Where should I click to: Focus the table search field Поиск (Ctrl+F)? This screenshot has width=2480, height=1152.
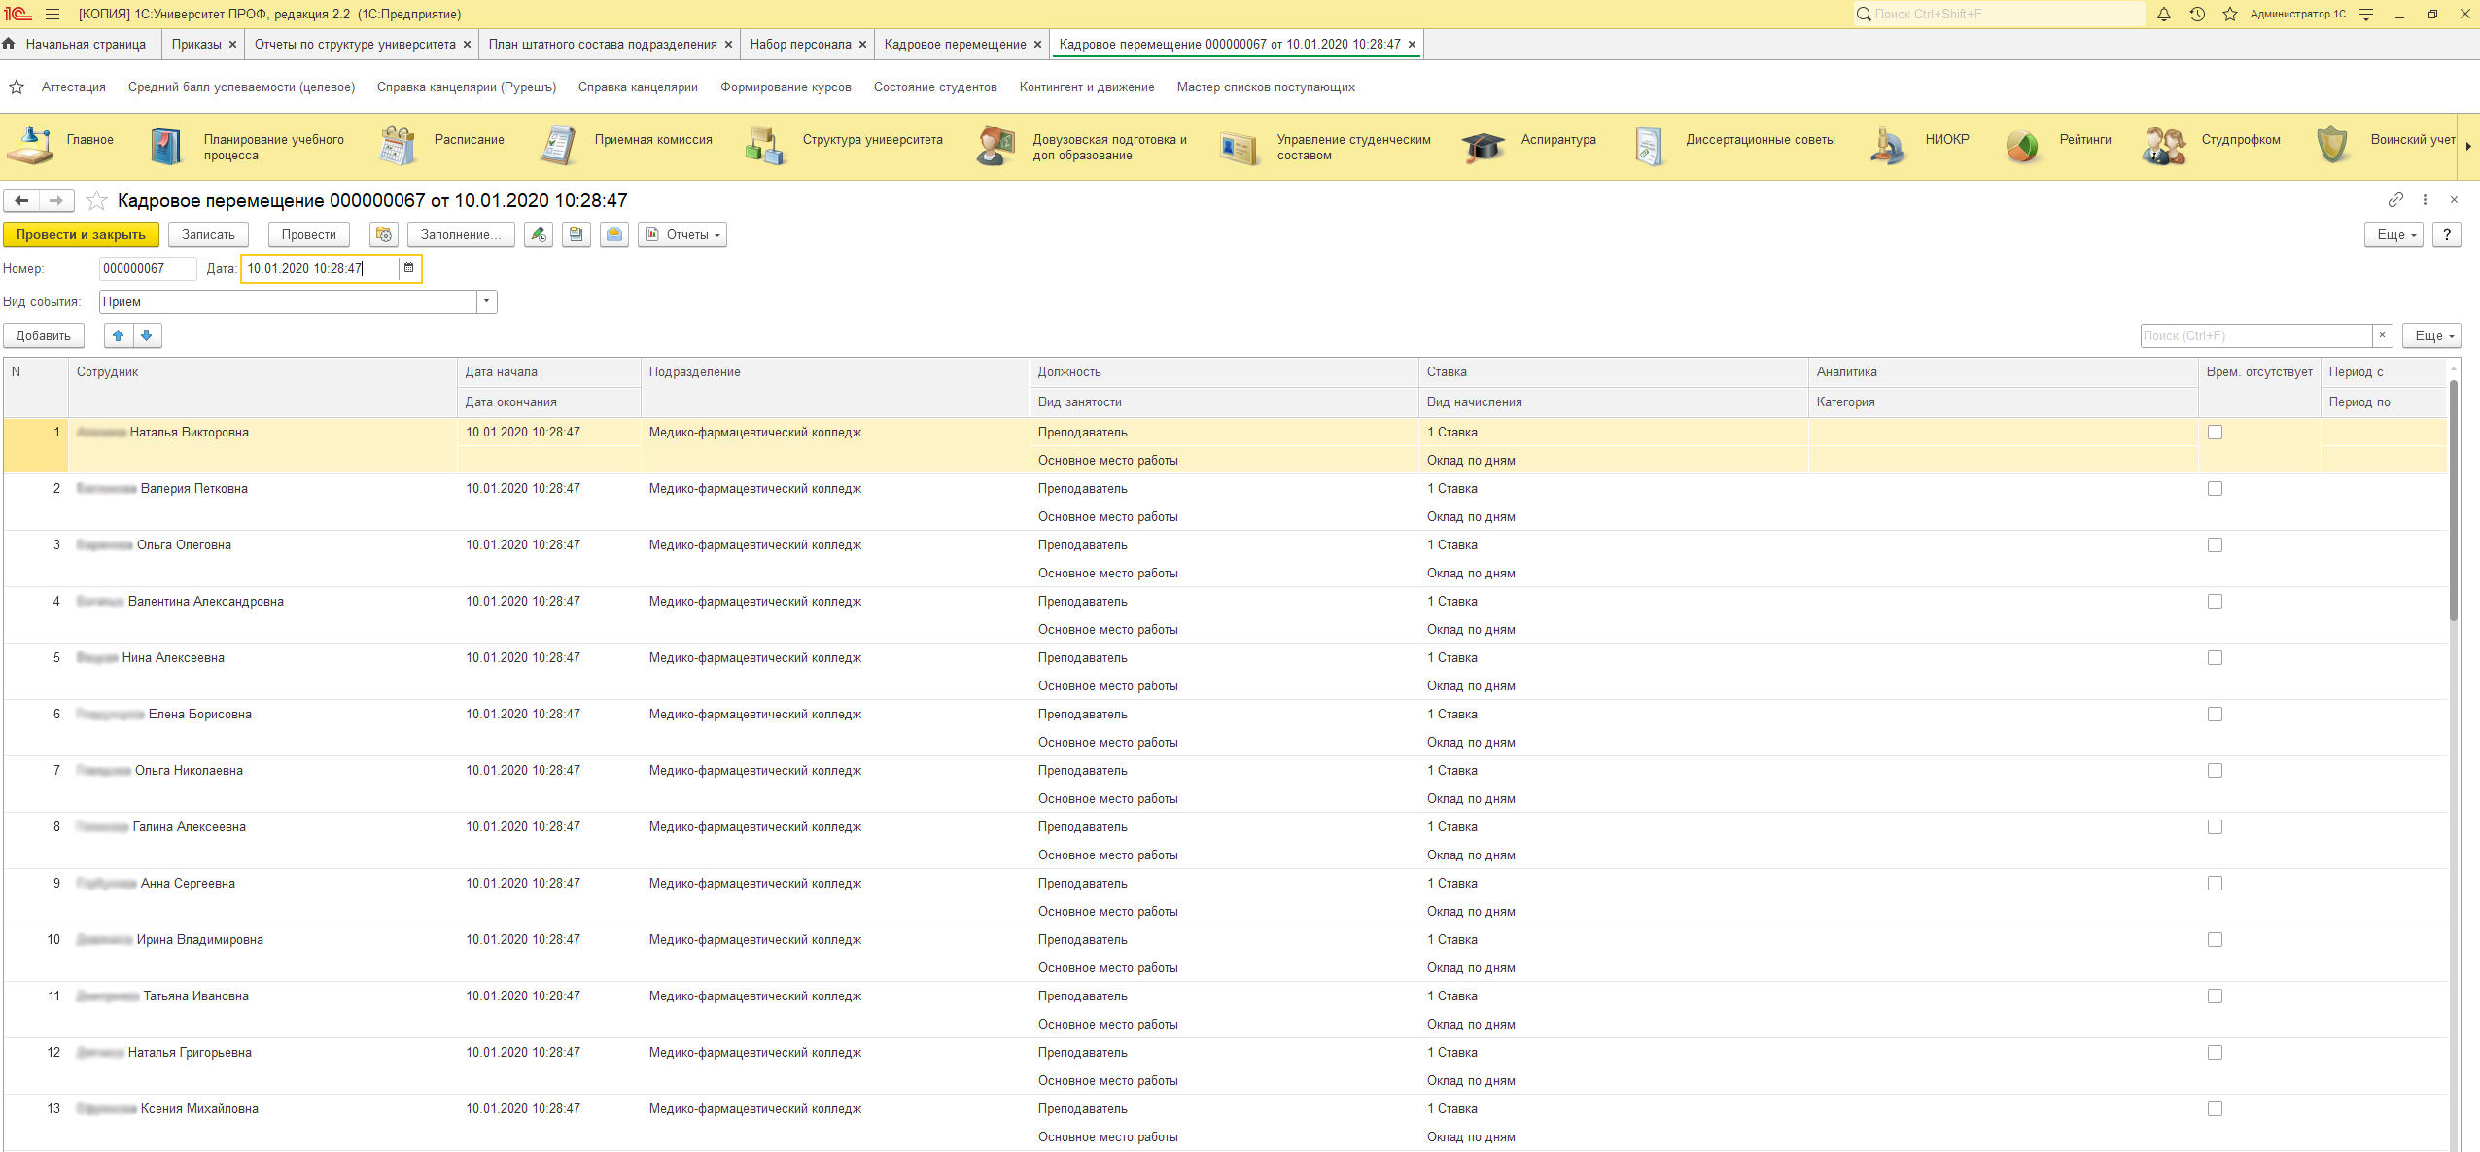[x=2256, y=335]
